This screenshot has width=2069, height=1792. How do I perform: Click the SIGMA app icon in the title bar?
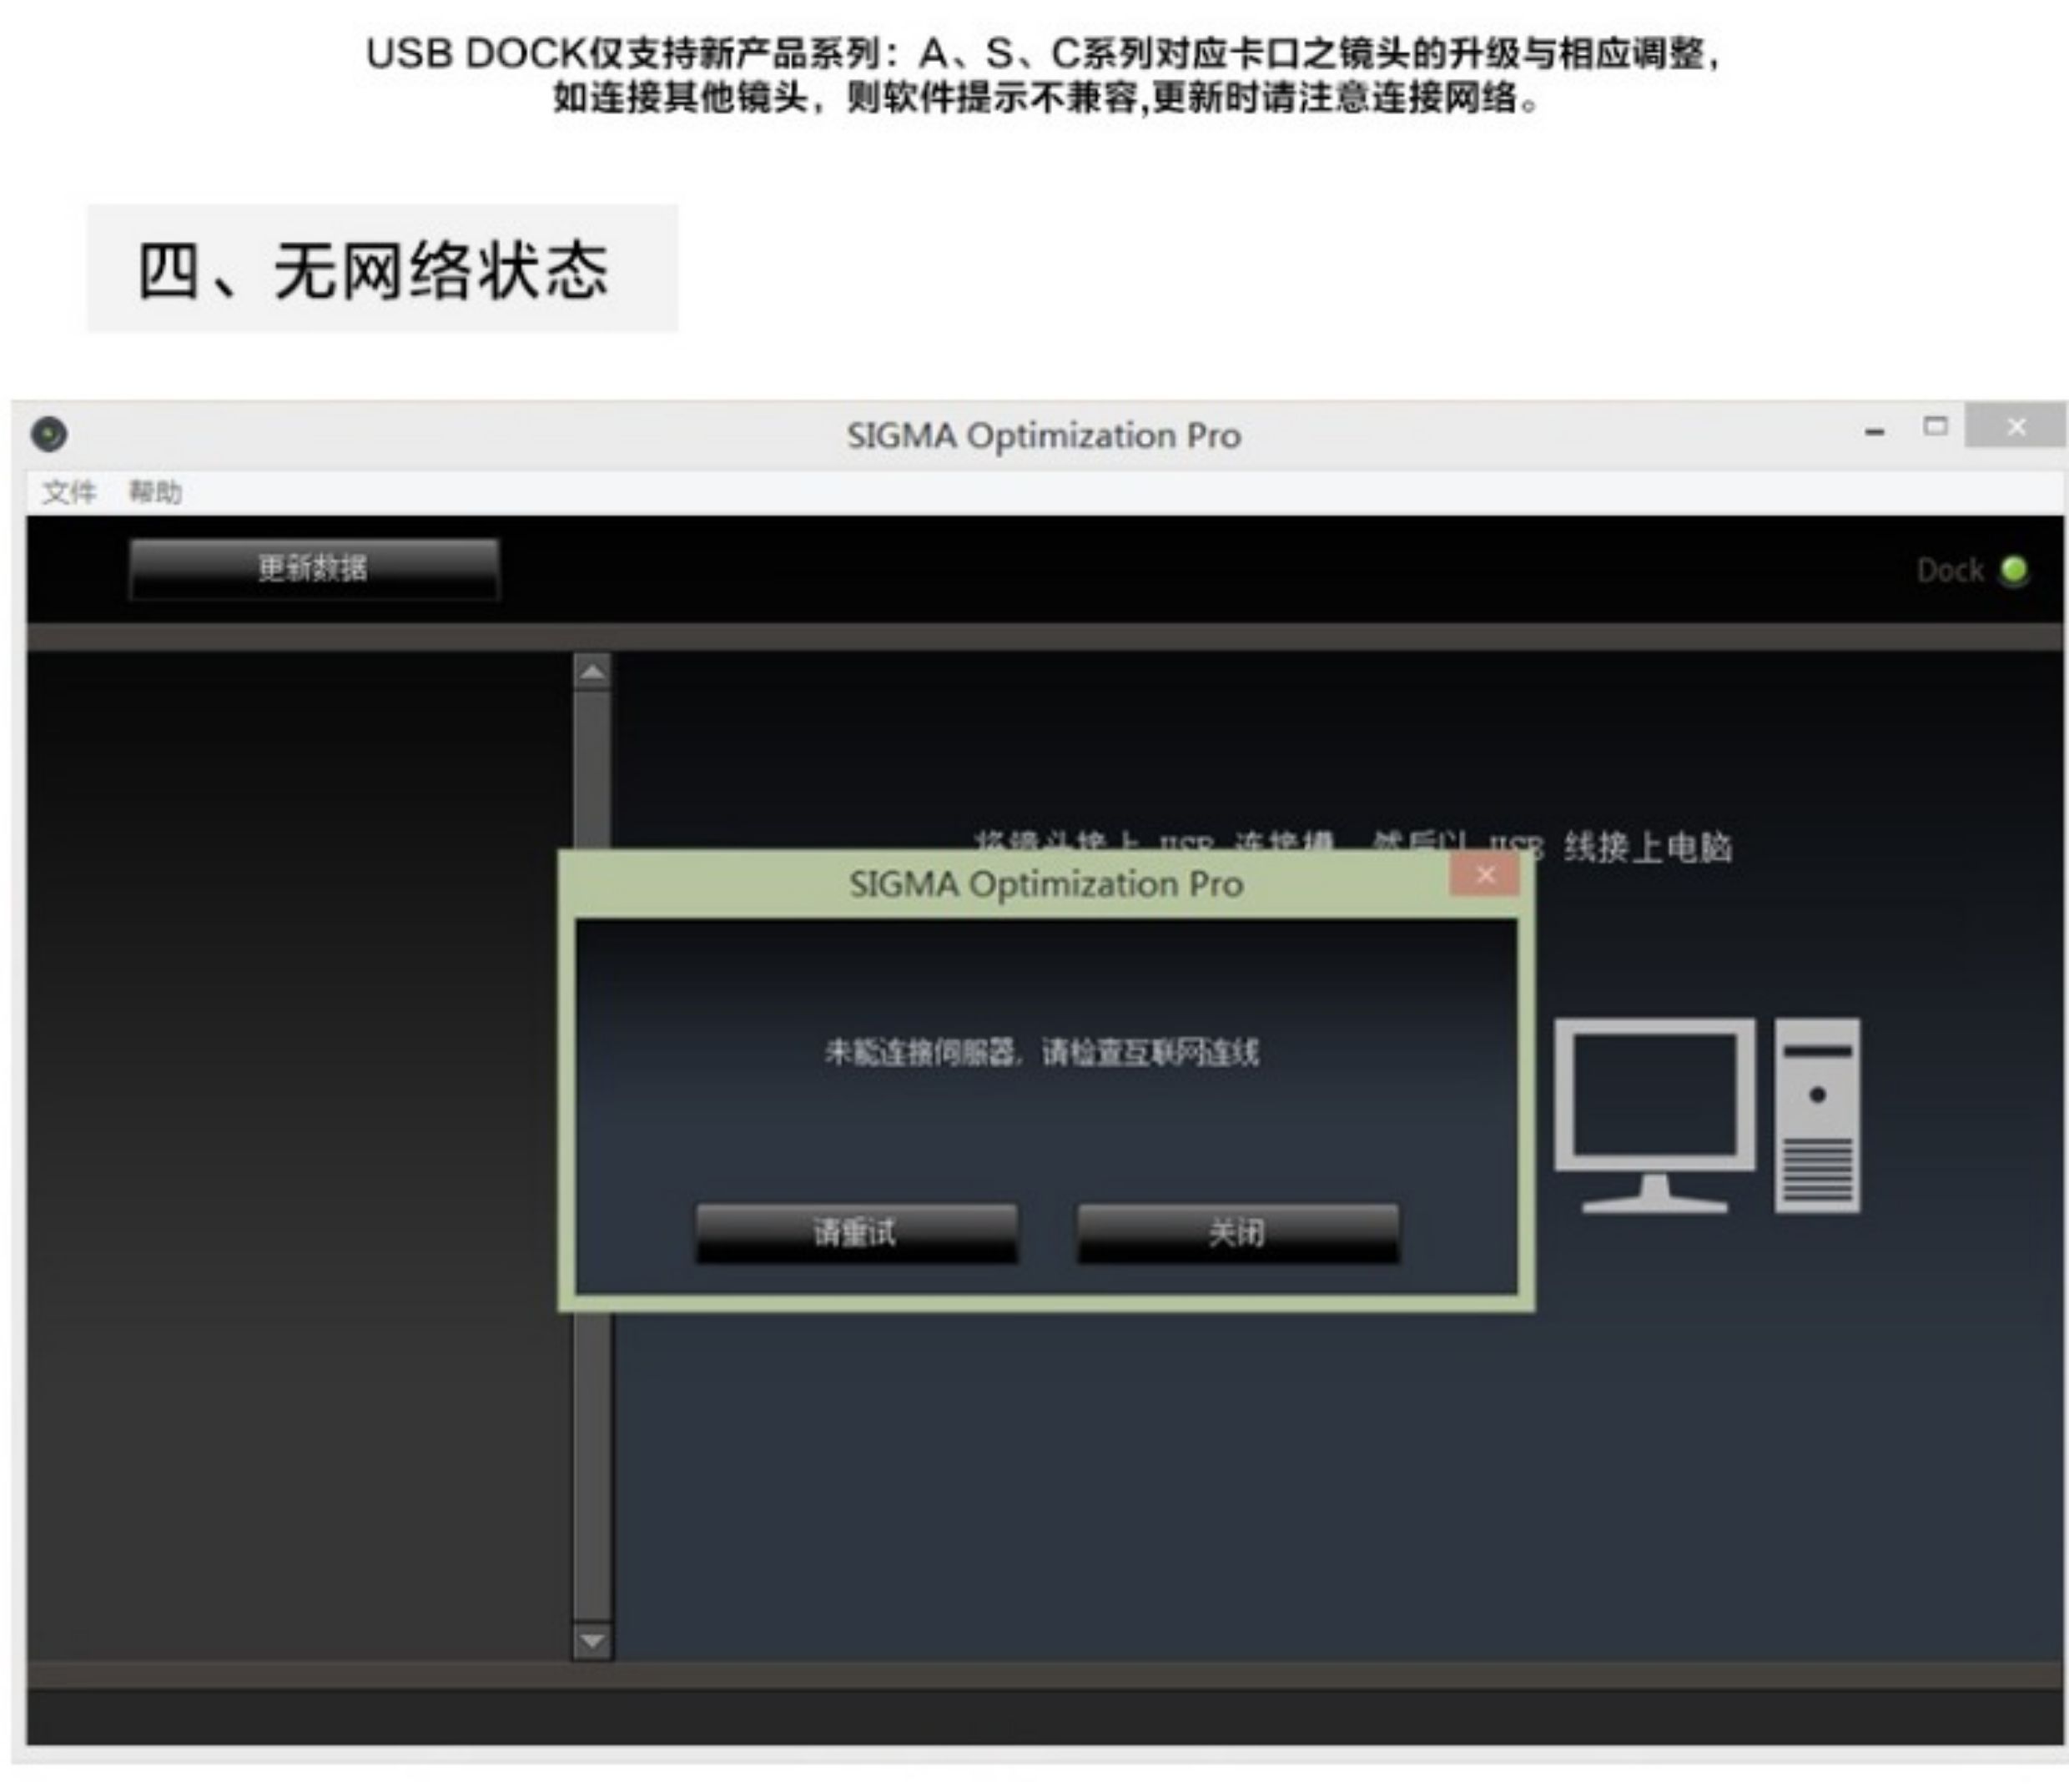(49, 434)
